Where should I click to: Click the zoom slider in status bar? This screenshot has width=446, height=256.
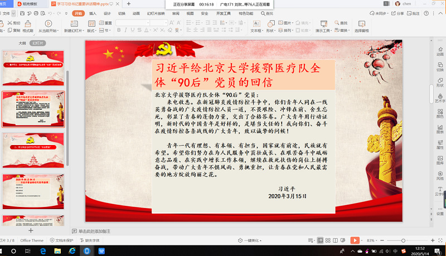coord(403,240)
